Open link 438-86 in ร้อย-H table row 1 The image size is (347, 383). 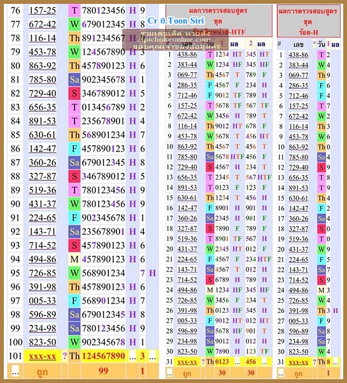coord(298,55)
